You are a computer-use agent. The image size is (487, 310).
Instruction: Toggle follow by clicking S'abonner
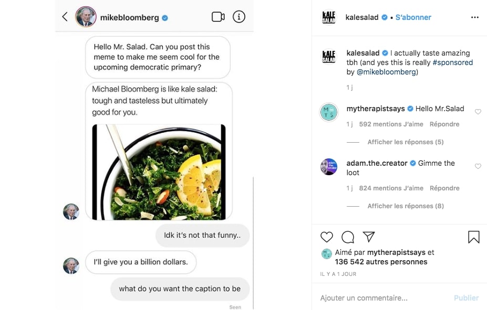[413, 17]
